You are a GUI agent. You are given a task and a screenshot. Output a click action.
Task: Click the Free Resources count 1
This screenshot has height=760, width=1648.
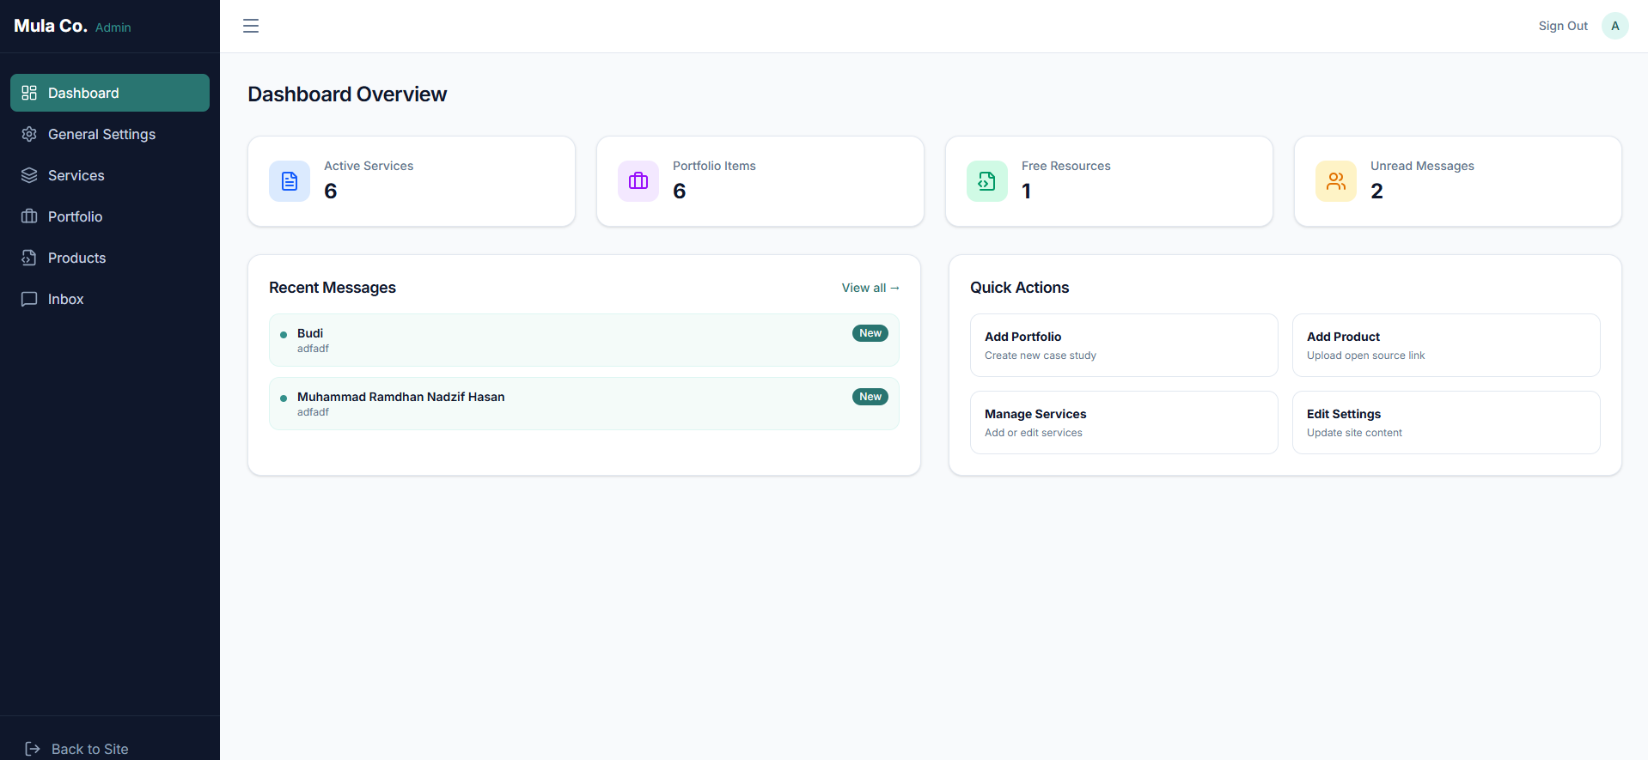point(1026,191)
